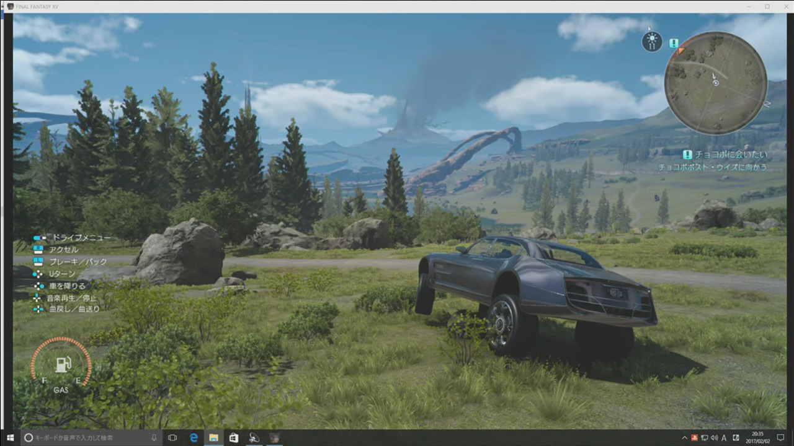Viewport: 794px width, 446px height.
Task: Open Task View from the taskbar
Action: [172, 437]
